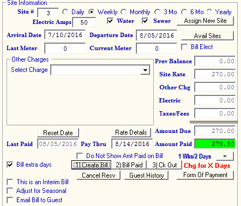The height and width of the screenshot is (206, 241).
Task: Mark the bill with 2) Bill Paid
Action: point(129,165)
